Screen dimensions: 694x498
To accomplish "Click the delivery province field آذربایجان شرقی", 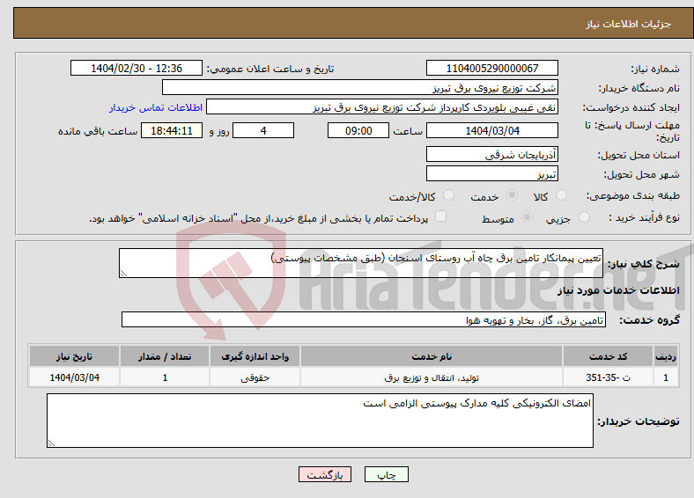I will point(491,154).
